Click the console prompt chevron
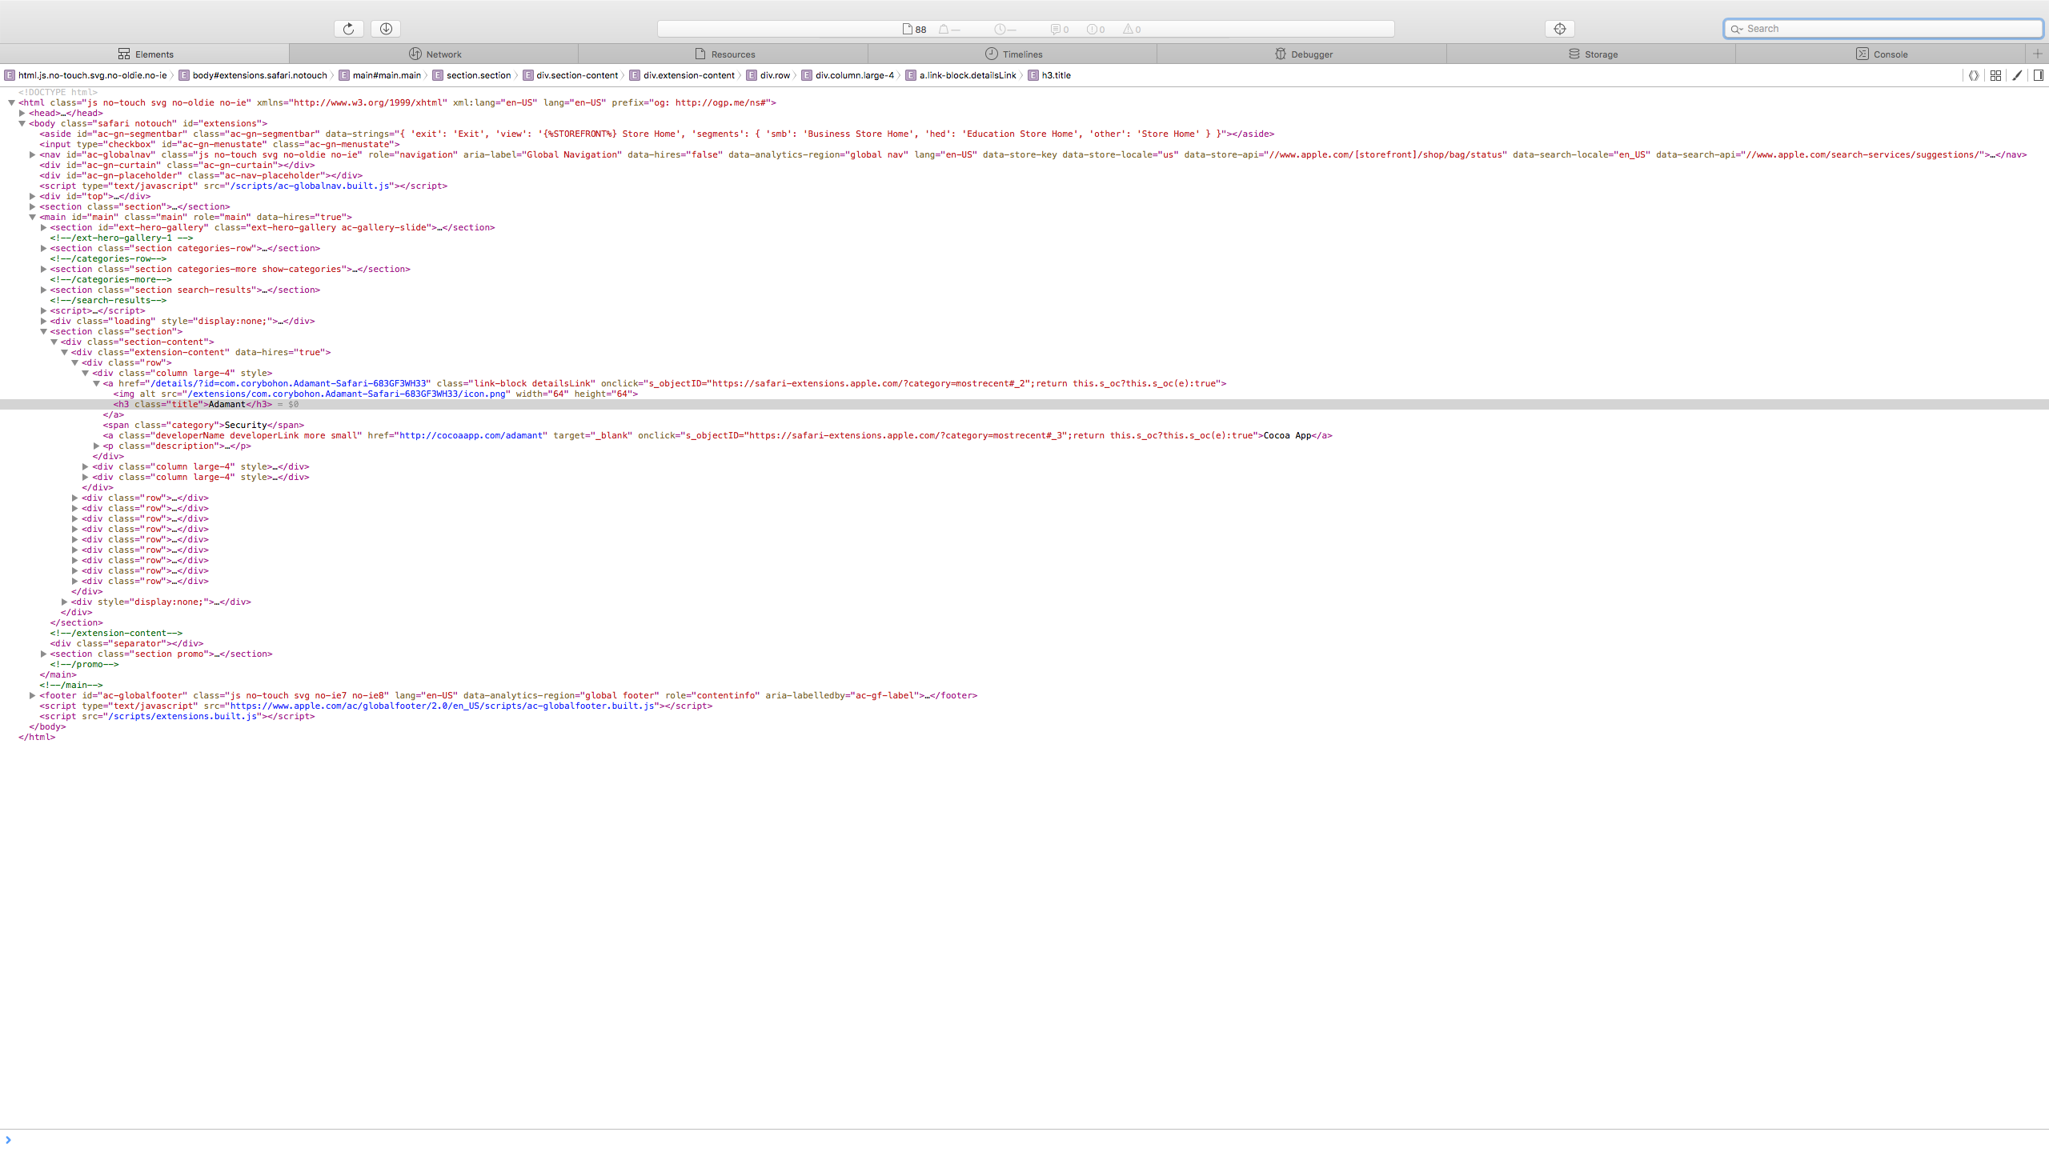 (8, 1140)
